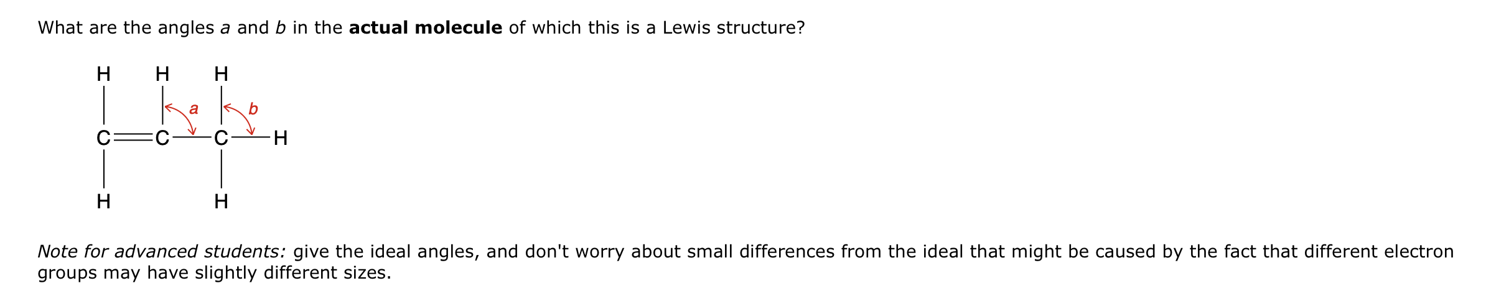Select the middle carbon atom
The image size is (1486, 301).
tap(162, 138)
